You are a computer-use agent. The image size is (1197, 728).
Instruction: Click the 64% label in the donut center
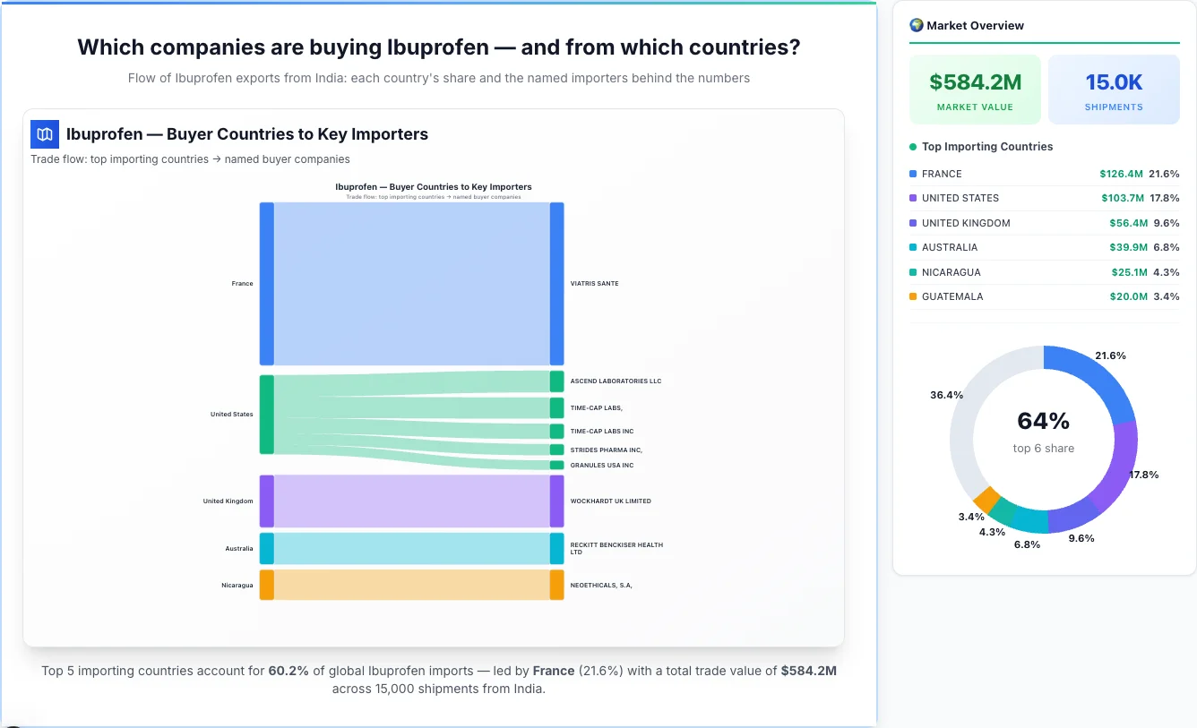point(1043,421)
